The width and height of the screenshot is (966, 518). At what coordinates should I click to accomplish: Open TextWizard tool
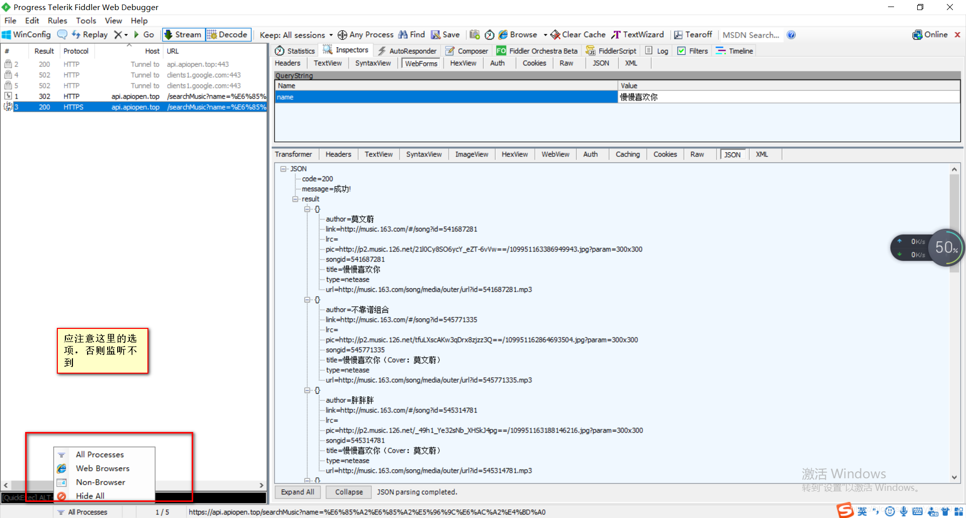(x=637, y=35)
